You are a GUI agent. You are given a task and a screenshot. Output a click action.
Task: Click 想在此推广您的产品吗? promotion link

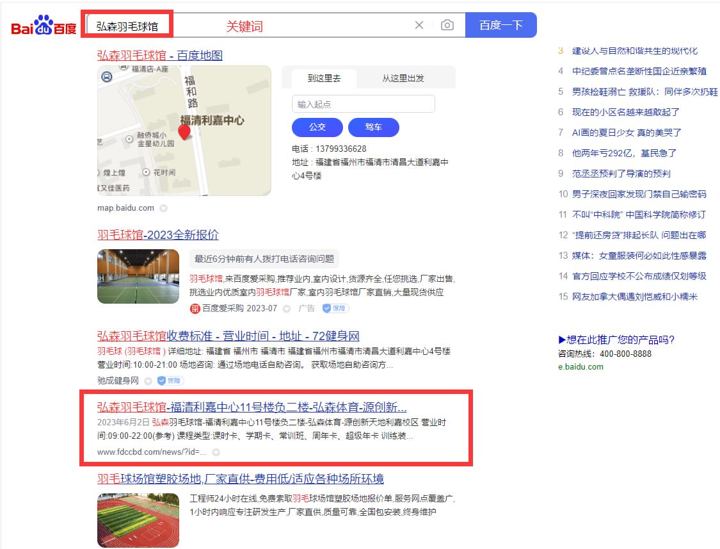[616, 340]
